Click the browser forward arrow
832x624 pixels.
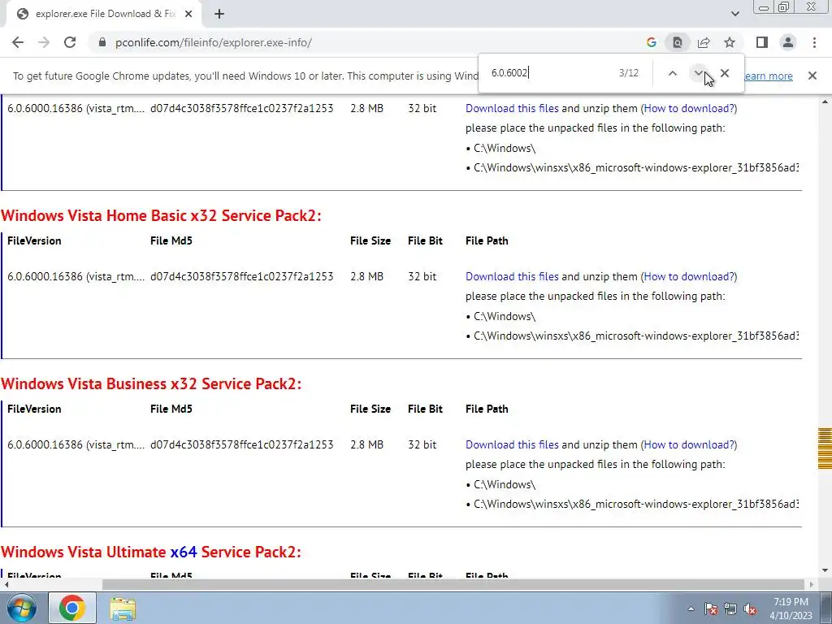tap(44, 42)
